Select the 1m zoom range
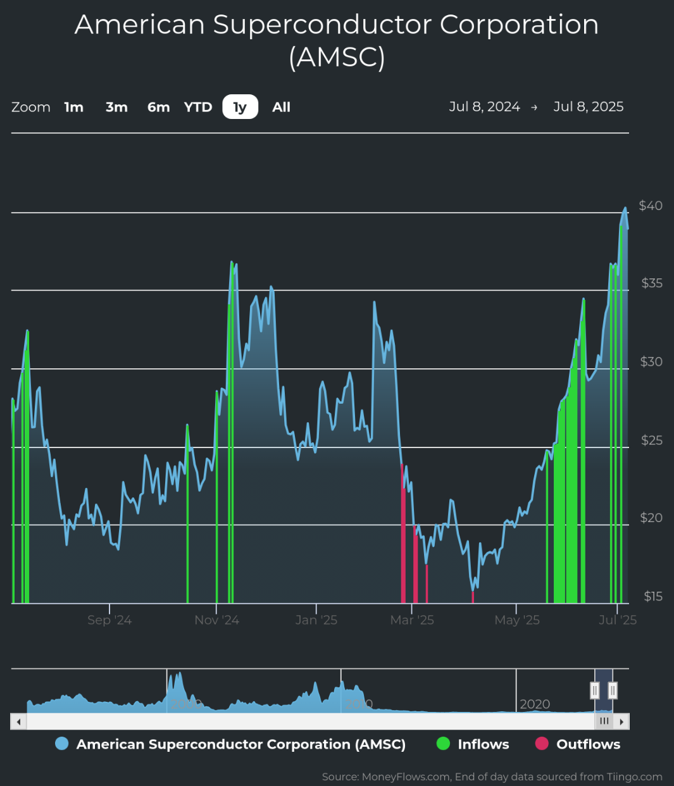674x786 pixels. click(74, 107)
